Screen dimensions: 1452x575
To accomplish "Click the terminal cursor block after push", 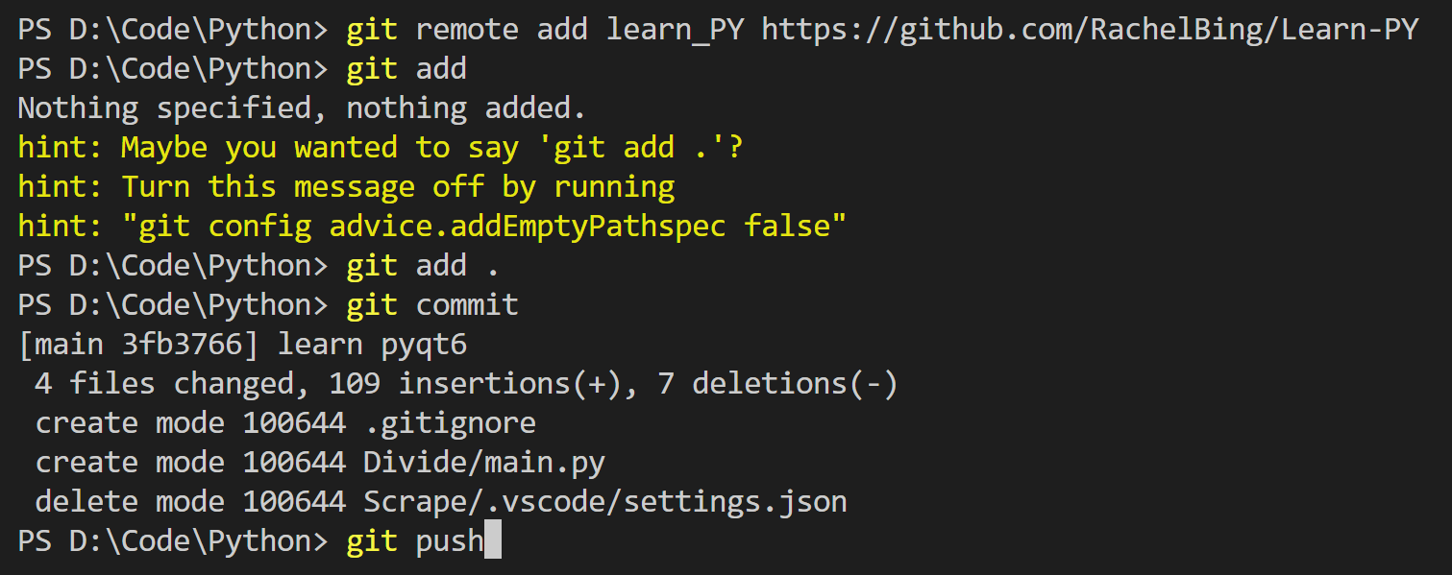I will point(493,540).
